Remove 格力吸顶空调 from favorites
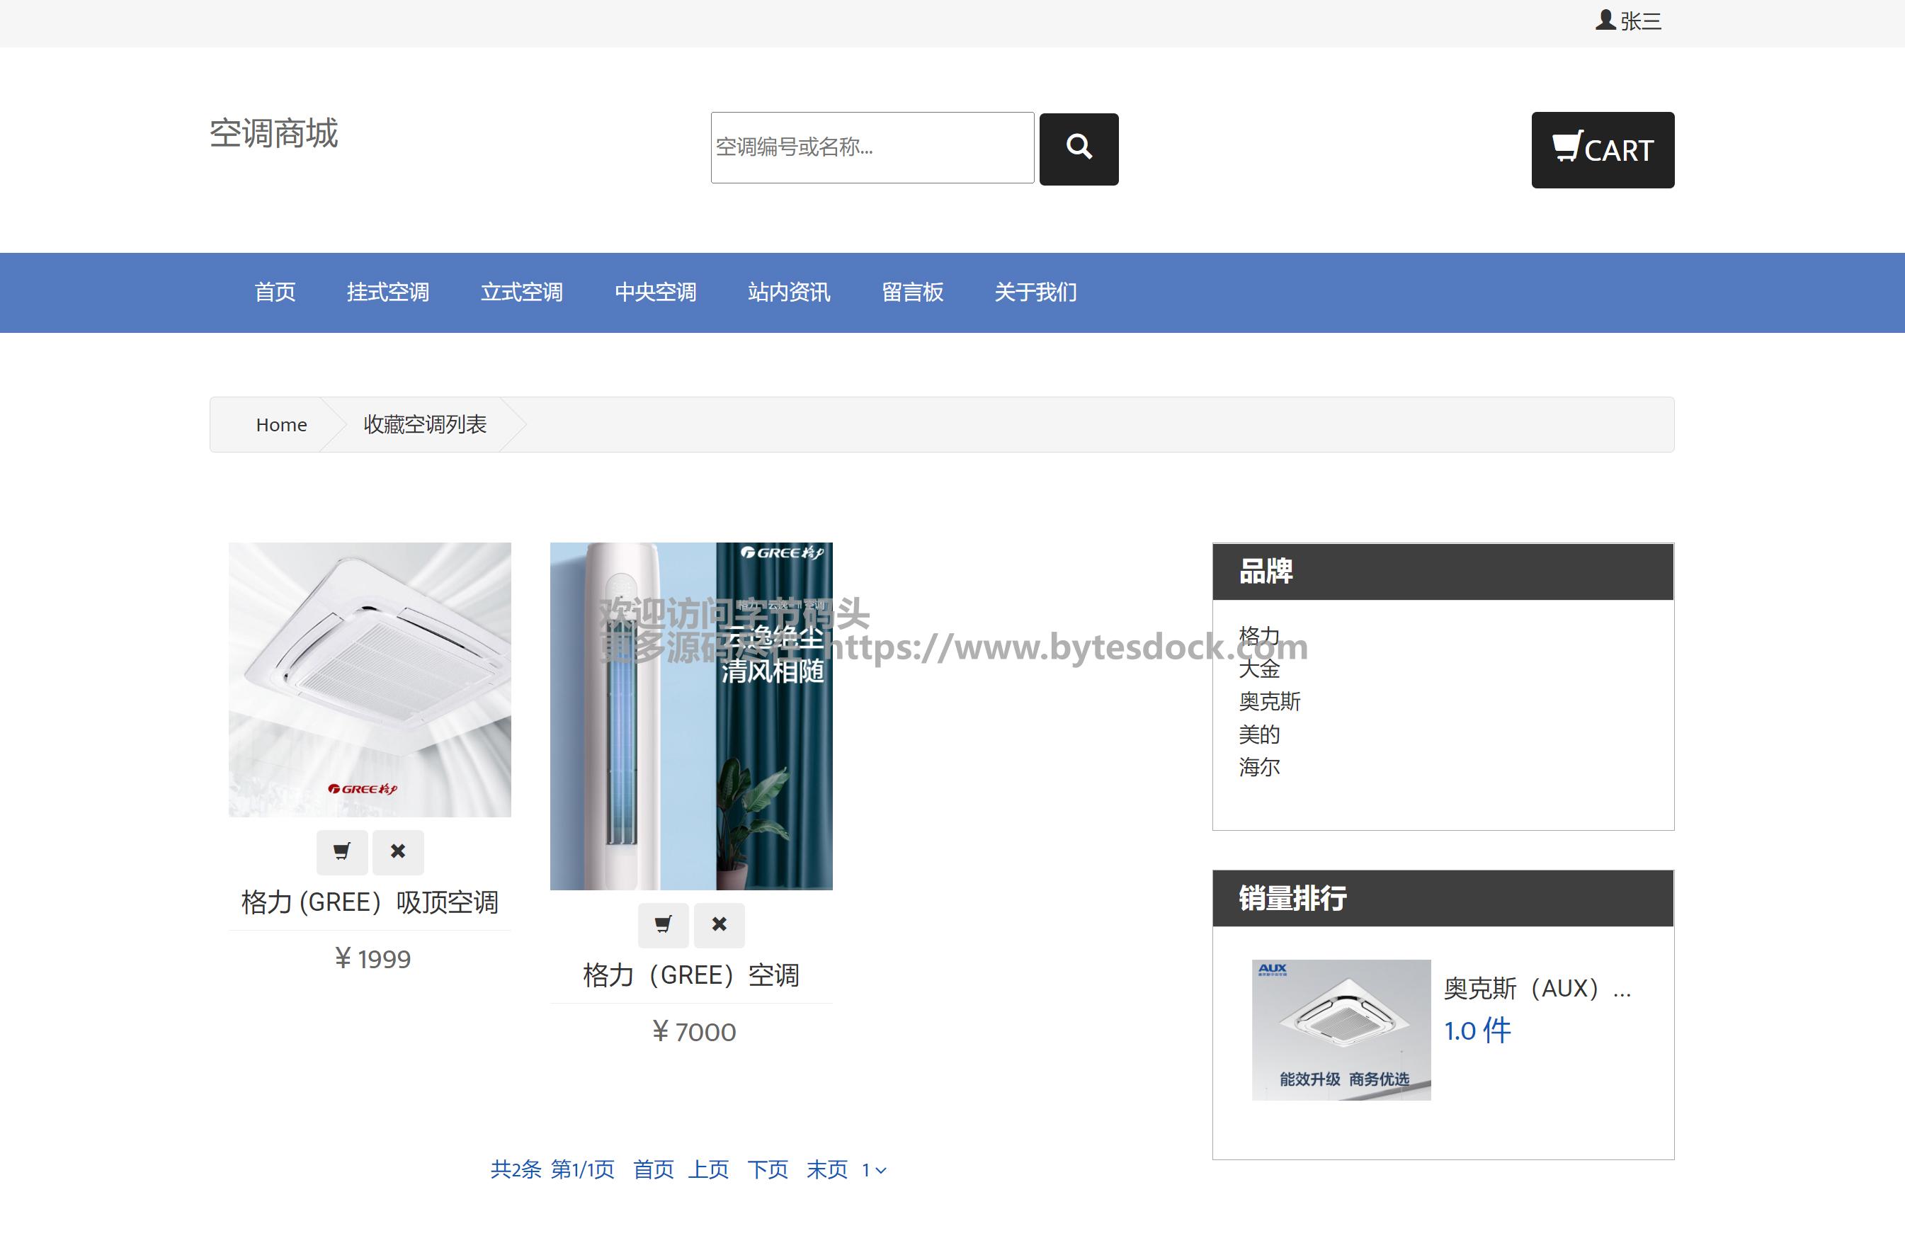This screenshot has width=1905, height=1260. click(x=398, y=852)
